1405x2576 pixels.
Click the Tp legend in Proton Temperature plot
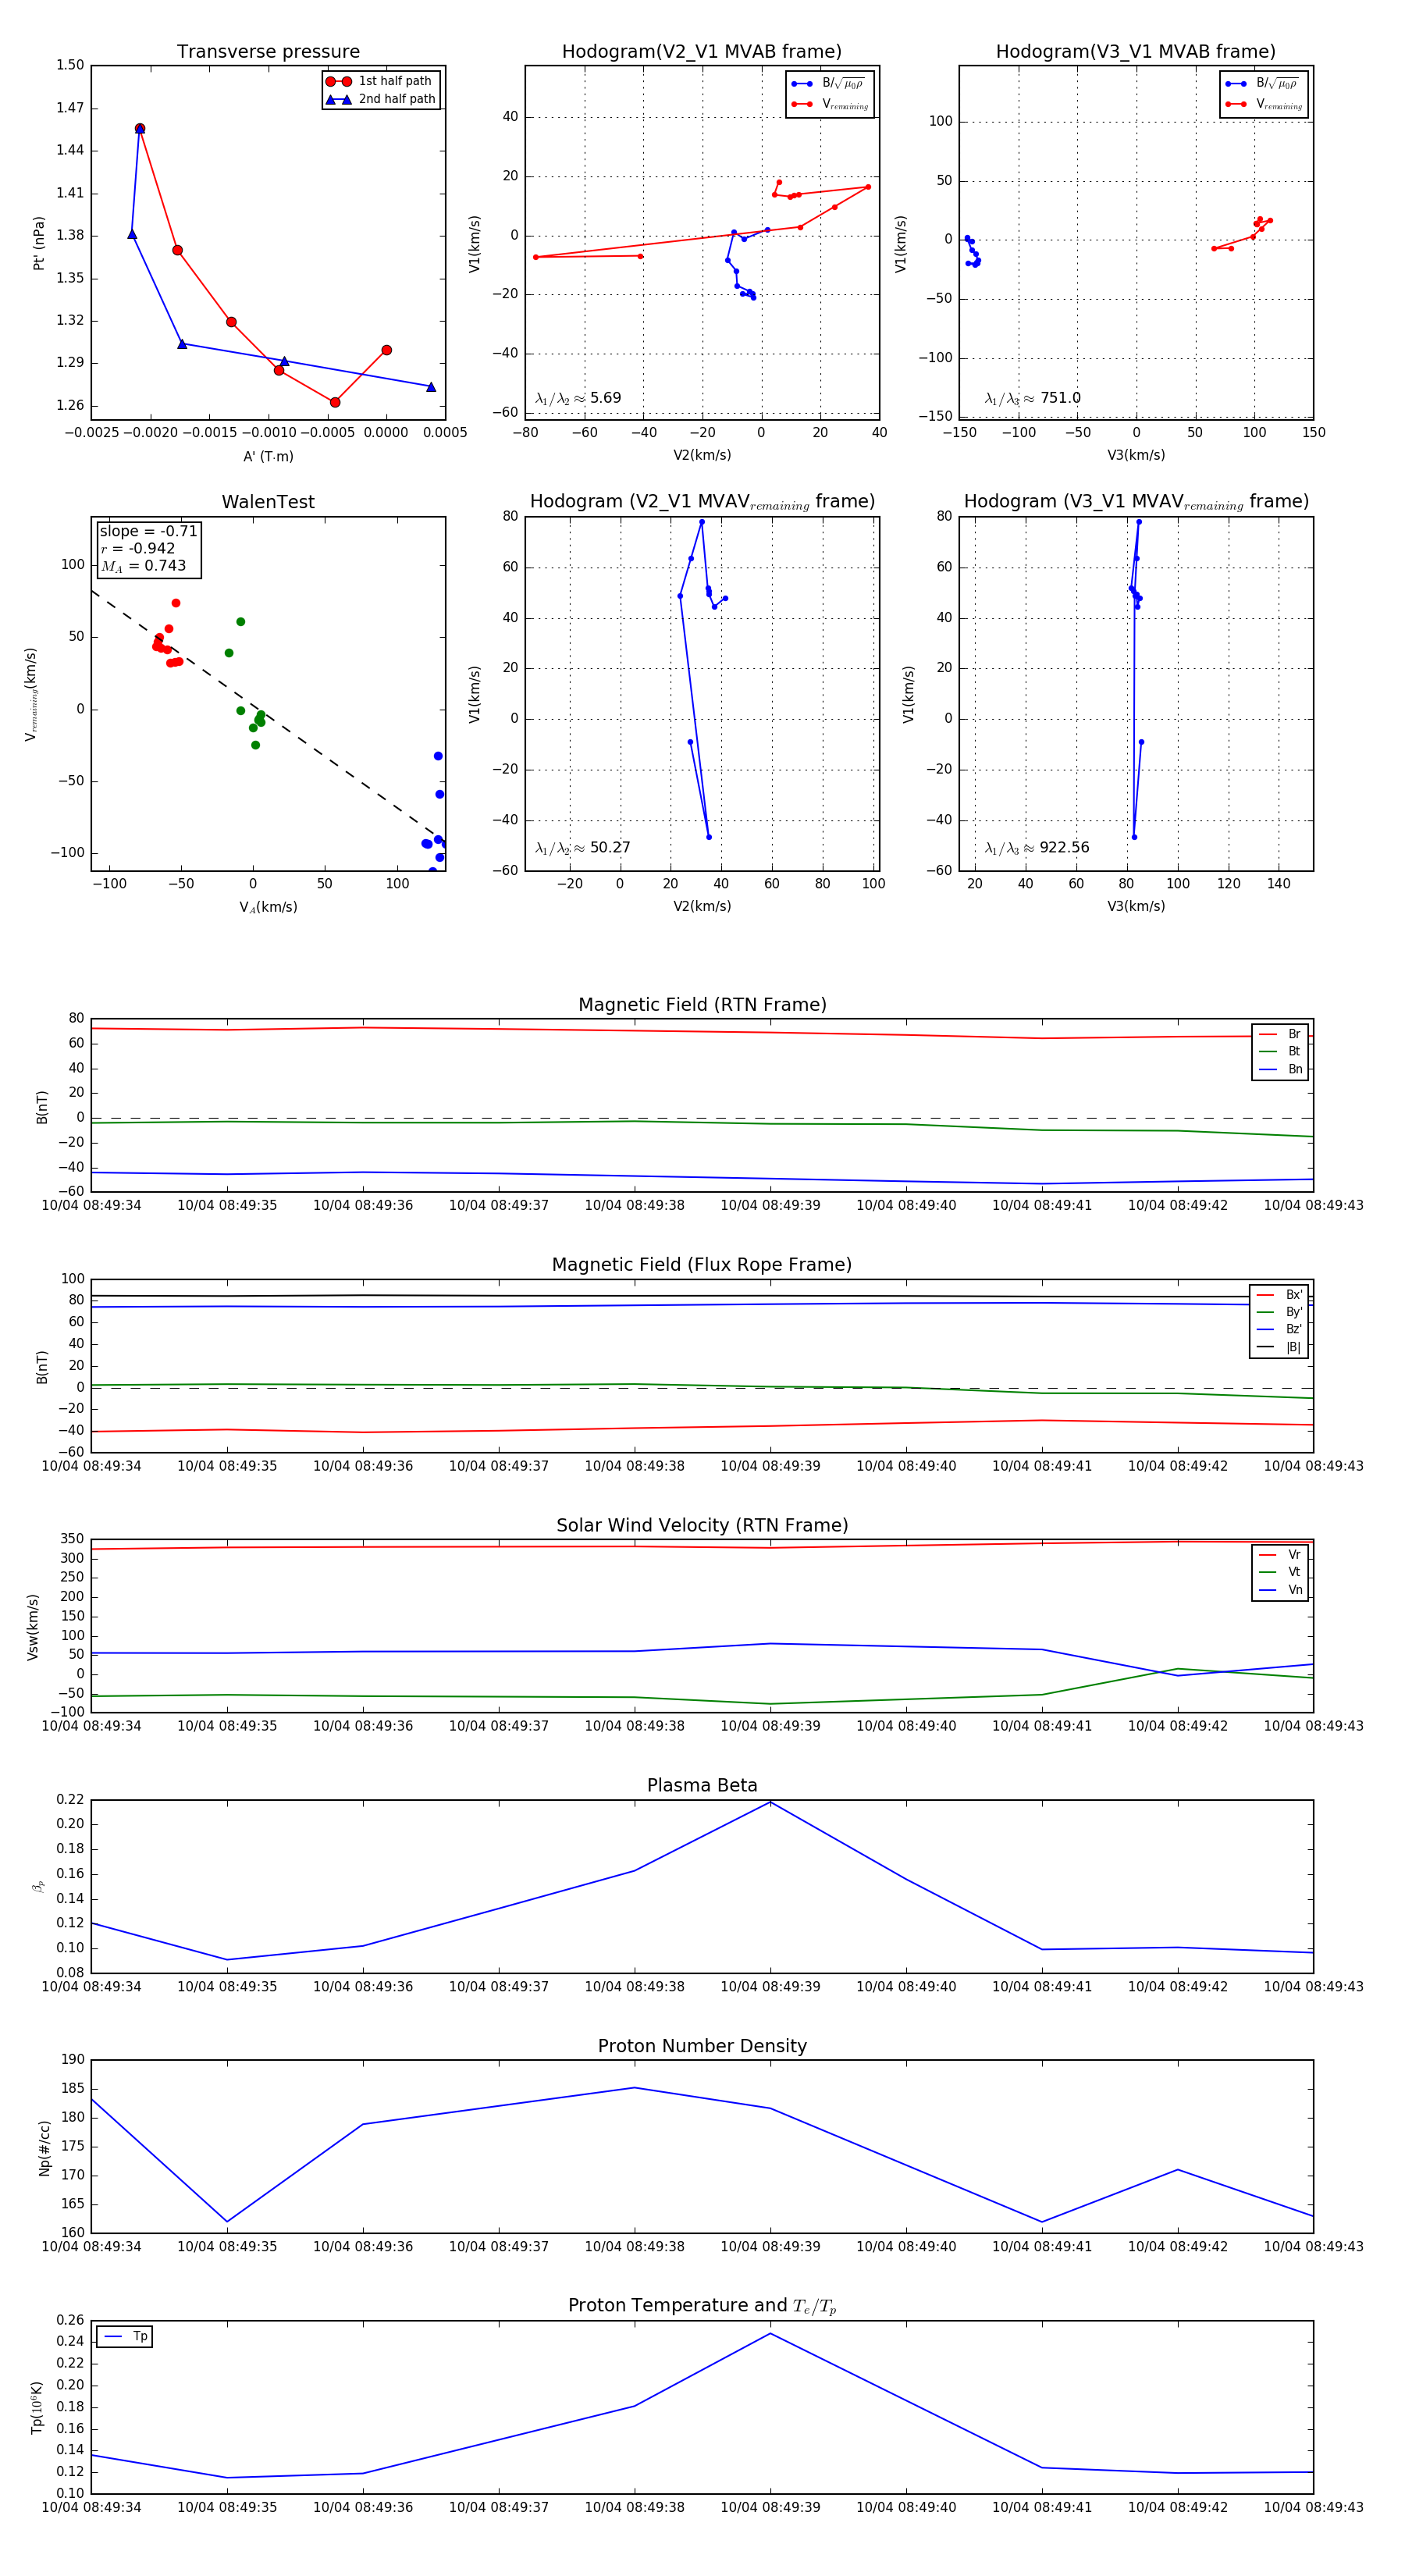tap(124, 2336)
